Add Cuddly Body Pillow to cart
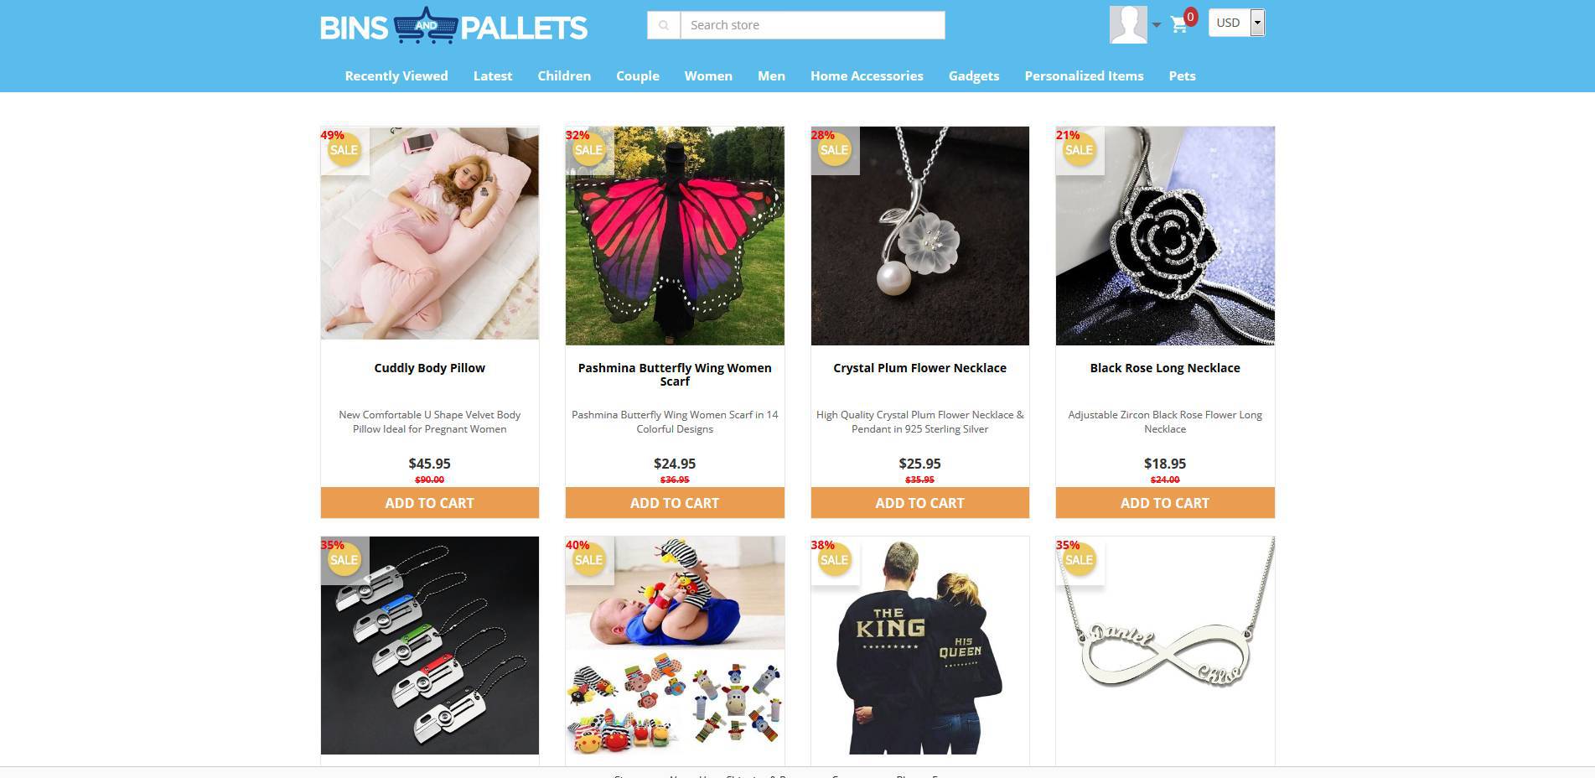The width and height of the screenshot is (1595, 778). [x=429, y=503]
